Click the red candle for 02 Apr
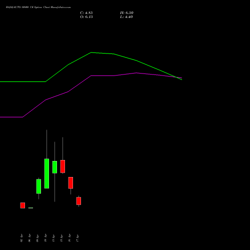This screenshot has height=250, width=250. click(x=22, y=205)
